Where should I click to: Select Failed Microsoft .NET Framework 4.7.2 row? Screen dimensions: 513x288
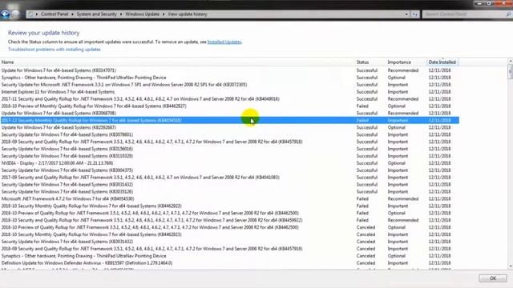click(x=230, y=199)
